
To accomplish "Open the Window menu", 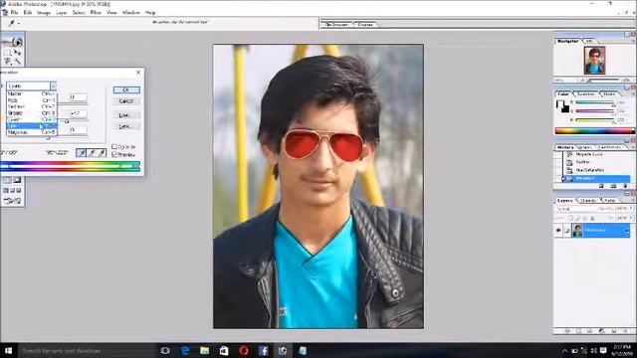I will point(130,13).
